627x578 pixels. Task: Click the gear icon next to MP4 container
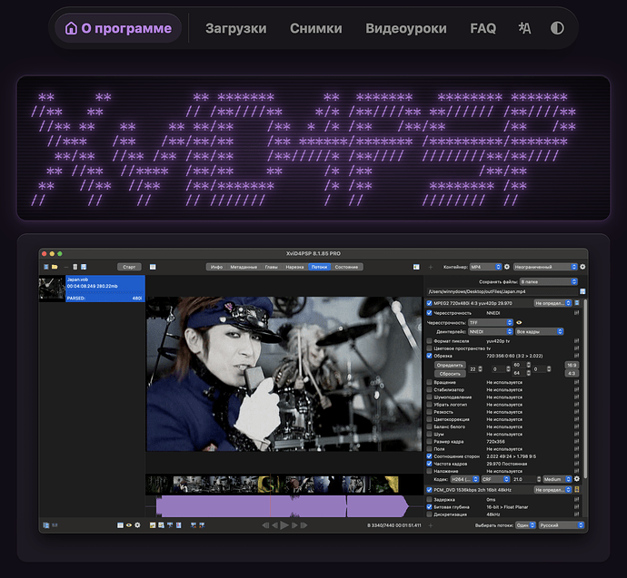click(x=507, y=267)
